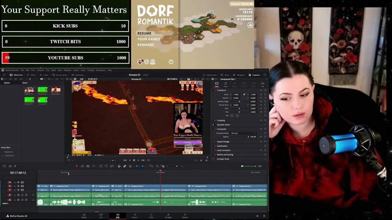Toggle the Composite section enable dot
This screenshot has width=392, height=220.
[214, 129]
